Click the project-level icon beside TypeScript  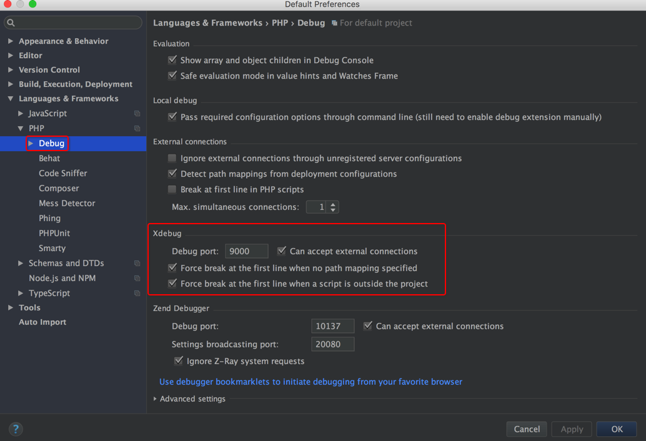click(x=137, y=294)
